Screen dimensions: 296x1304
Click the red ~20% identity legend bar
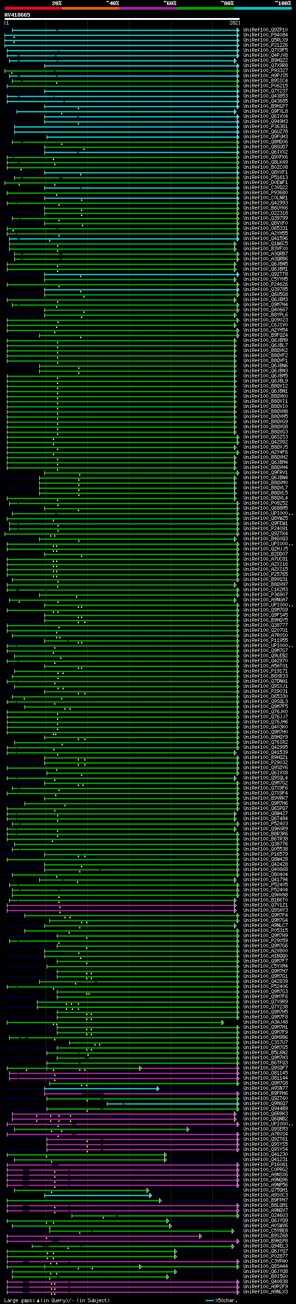point(33,8)
